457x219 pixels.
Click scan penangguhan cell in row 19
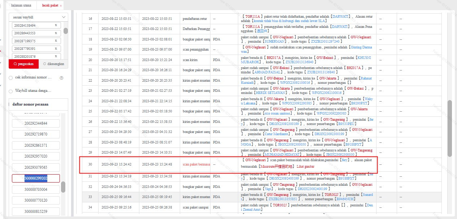point(195,49)
